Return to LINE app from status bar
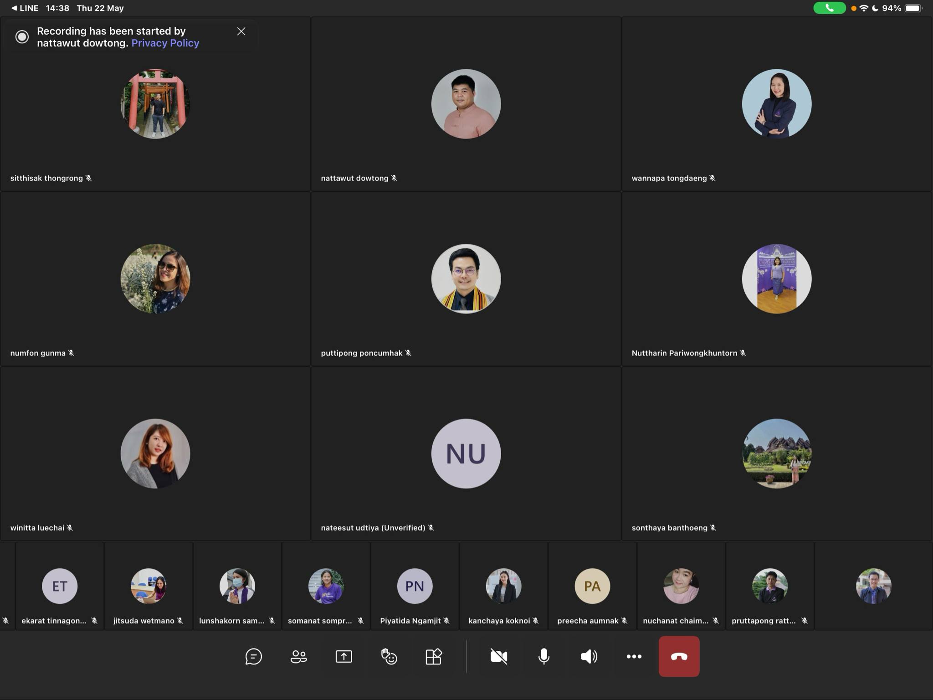 [x=25, y=8]
